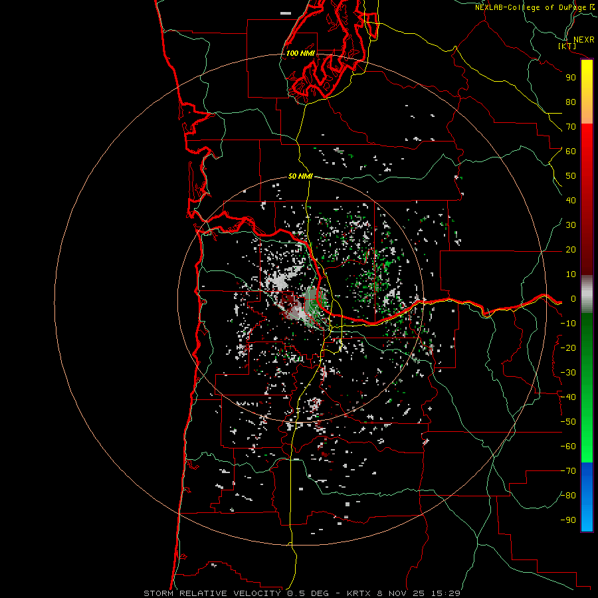598x598 pixels.
Task: Click the 80 value on velocity scale
Action: pyautogui.click(x=571, y=102)
